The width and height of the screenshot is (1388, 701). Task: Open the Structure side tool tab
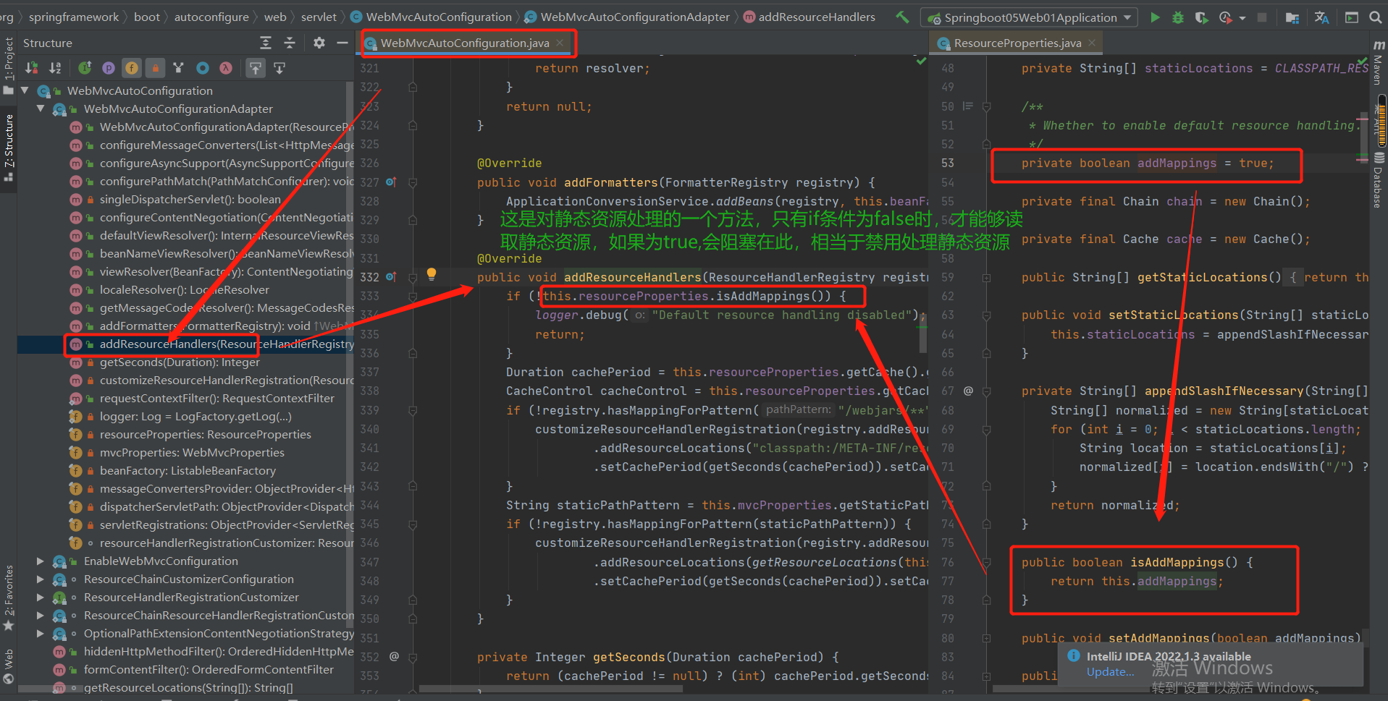(9, 148)
